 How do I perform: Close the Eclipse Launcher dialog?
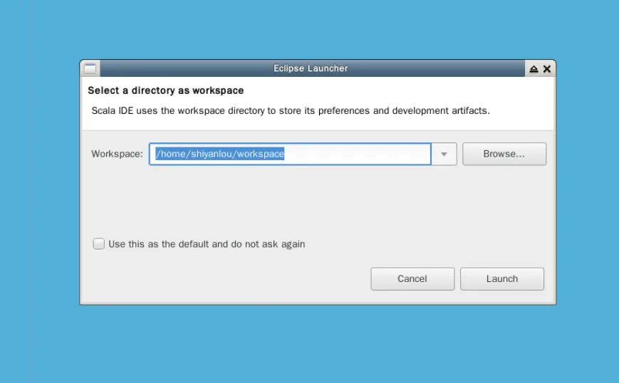(x=547, y=69)
